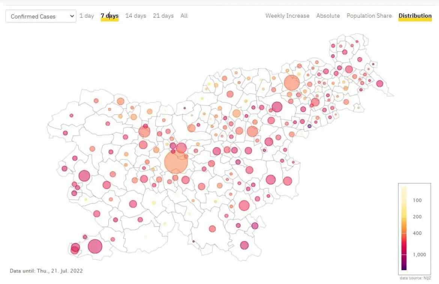Open the Confirmed Cases dropdown
439x284 pixels.
click(41, 16)
